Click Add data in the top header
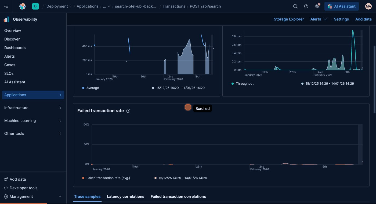 tap(363, 19)
